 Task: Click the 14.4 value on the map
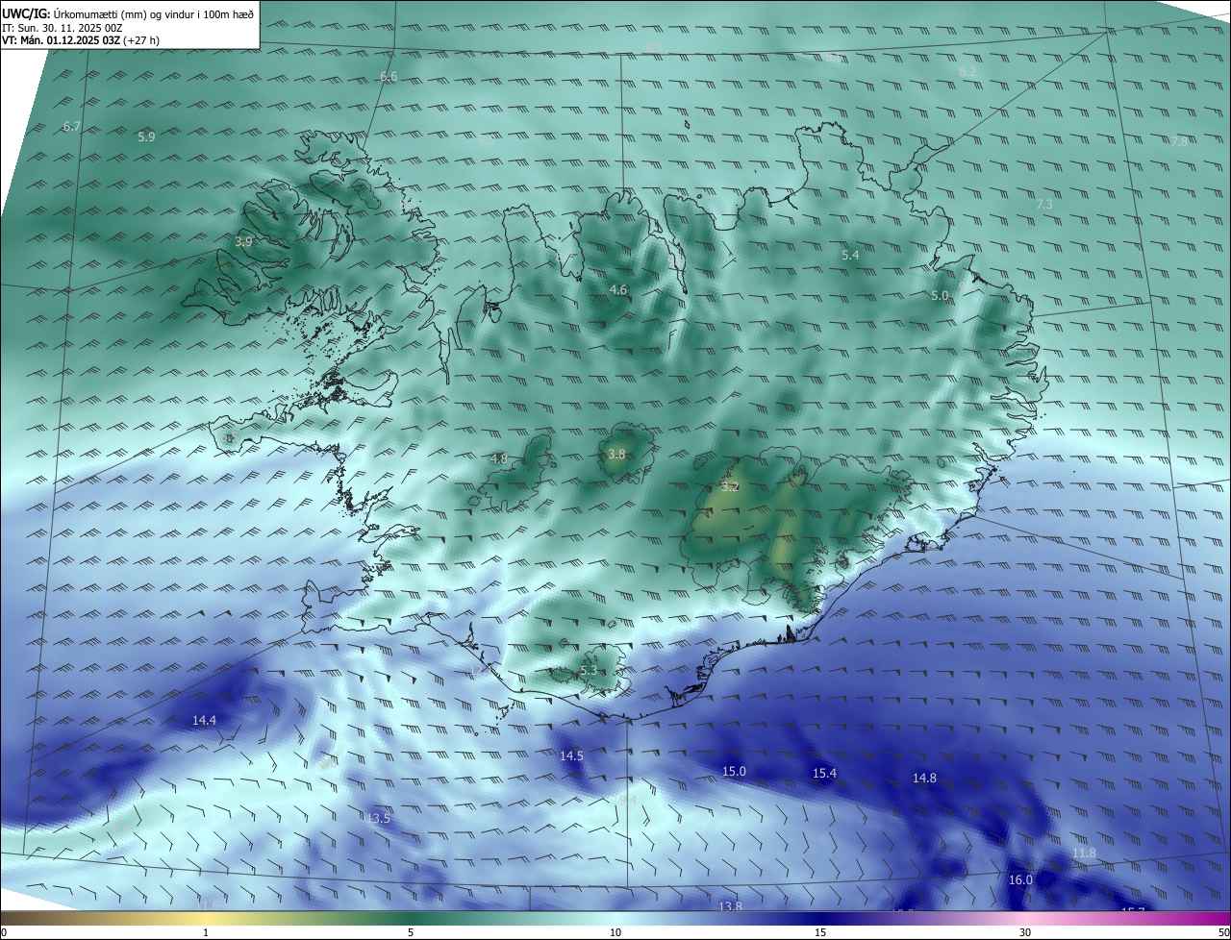pyautogui.click(x=204, y=720)
